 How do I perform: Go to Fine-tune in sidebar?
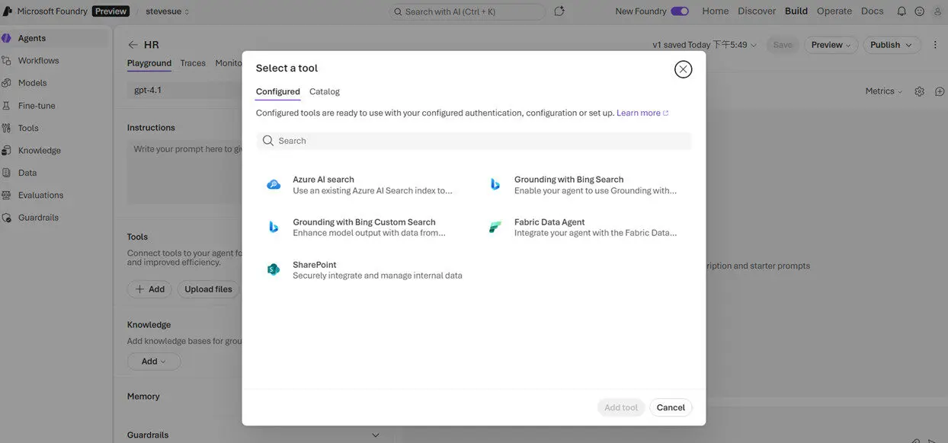[x=37, y=106]
